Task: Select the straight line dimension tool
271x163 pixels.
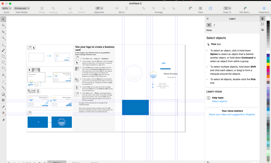Action: (x=3, y=82)
